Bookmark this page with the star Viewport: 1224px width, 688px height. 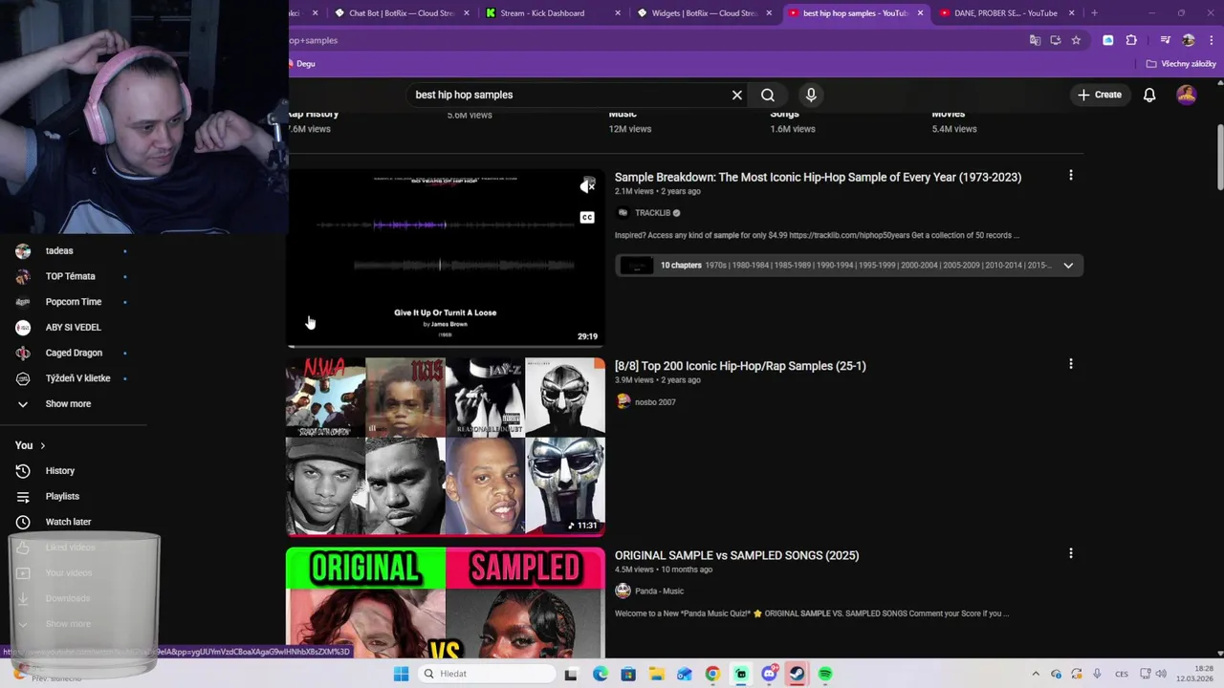click(x=1076, y=40)
